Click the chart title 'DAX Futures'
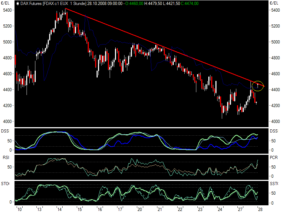 31,4
